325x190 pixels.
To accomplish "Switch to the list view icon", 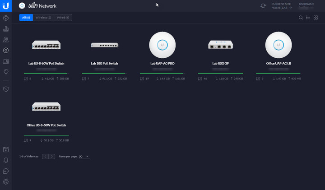I will click(x=308, y=18).
